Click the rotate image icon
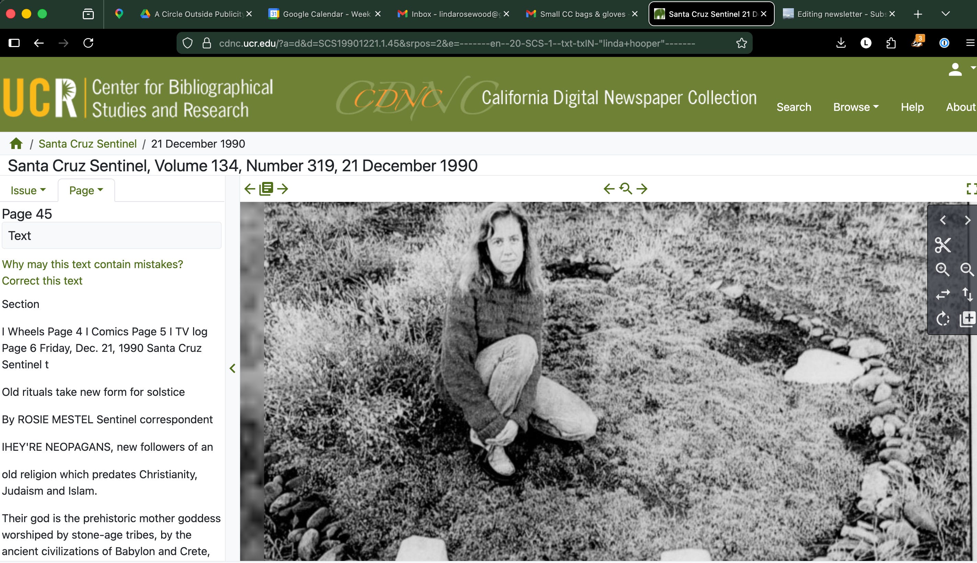The height and width of the screenshot is (563, 977). (943, 319)
